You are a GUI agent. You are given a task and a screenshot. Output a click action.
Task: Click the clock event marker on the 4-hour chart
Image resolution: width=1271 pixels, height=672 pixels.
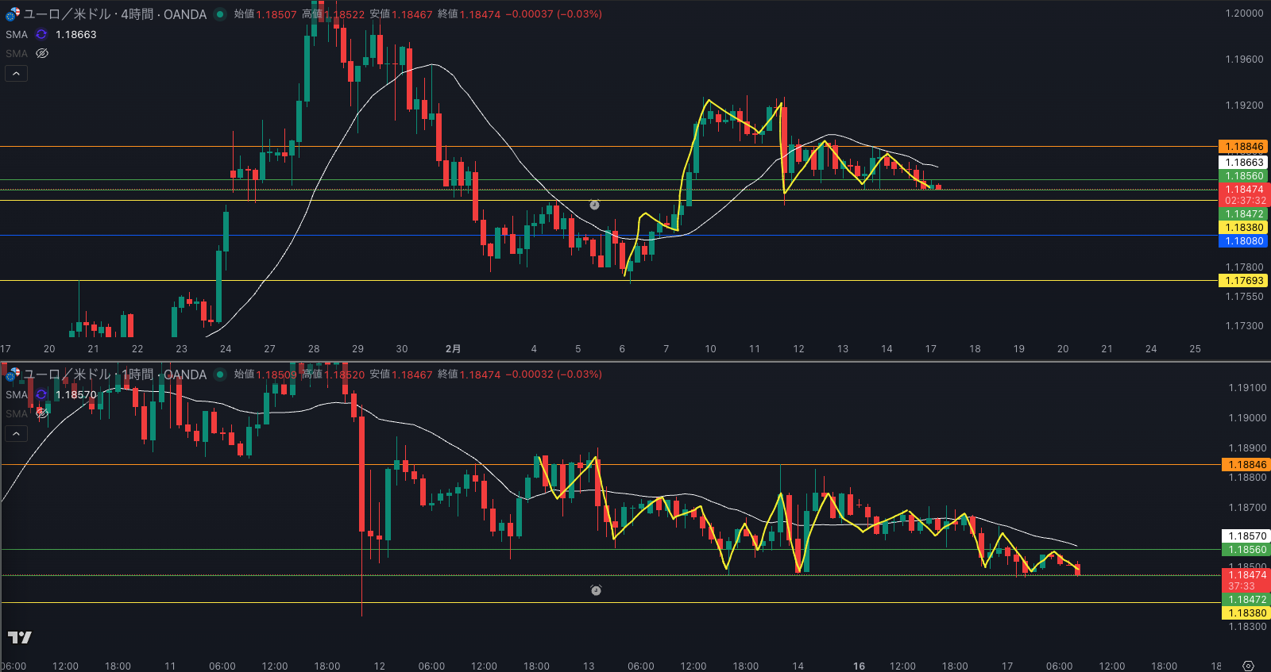[x=594, y=205]
